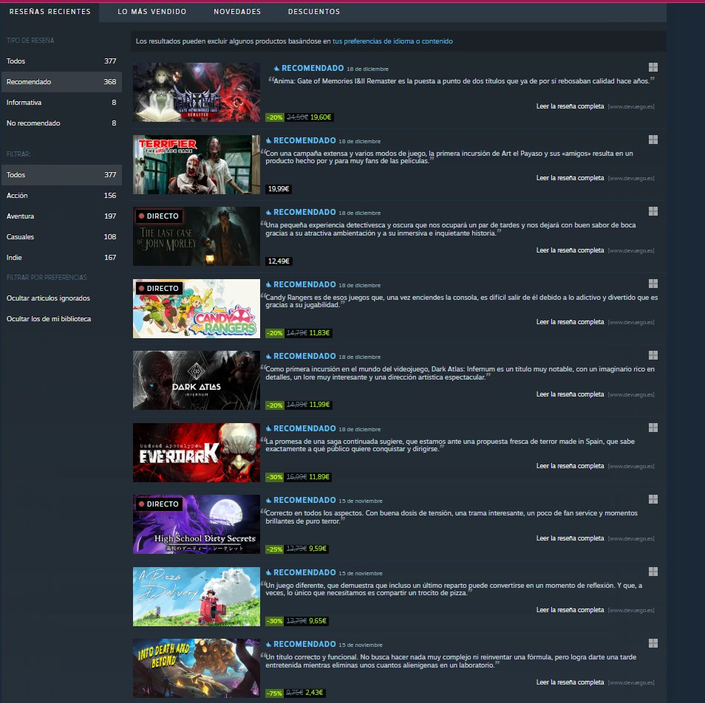The height and width of the screenshot is (703, 705).
Task: Click the Windows icon on Dark Atlas row
Action: click(x=653, y=355)
